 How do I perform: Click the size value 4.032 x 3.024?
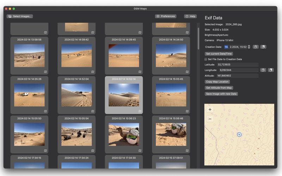(220, 30)
